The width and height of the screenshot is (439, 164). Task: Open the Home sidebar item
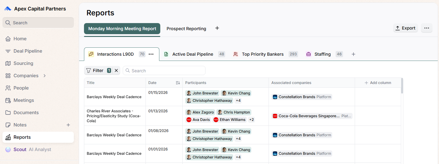click(38, 39)
